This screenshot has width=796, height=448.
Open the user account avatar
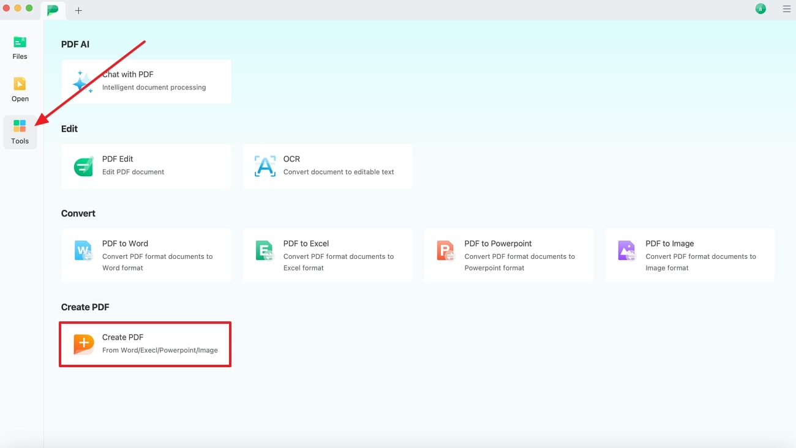[x=760, y=9]
